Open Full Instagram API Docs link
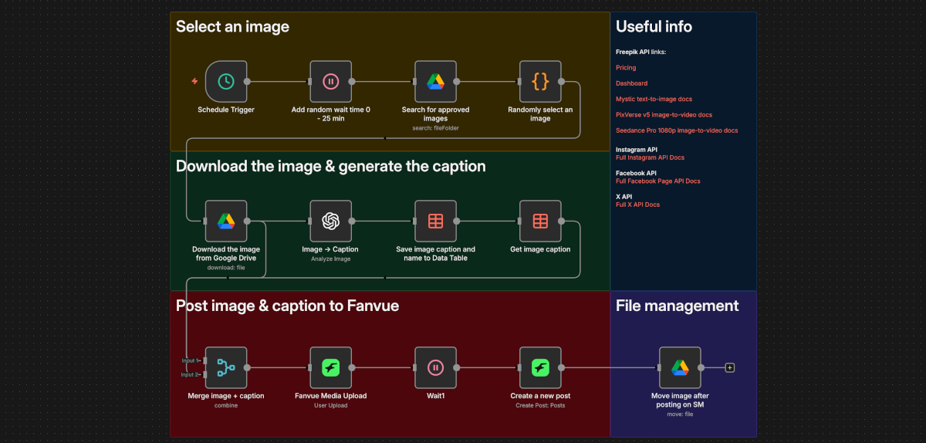Viewport: 926px width, 443px height. tap(650, 157)
